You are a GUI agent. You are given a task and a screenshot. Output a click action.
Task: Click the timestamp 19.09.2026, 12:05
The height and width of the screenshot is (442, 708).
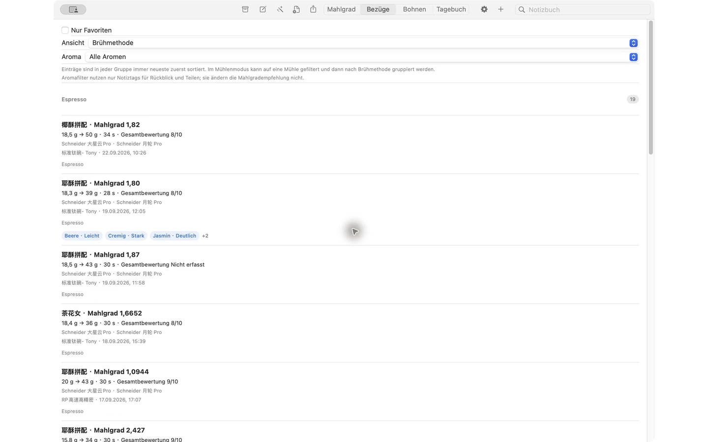pyautogui.click(x=124, y=211)
